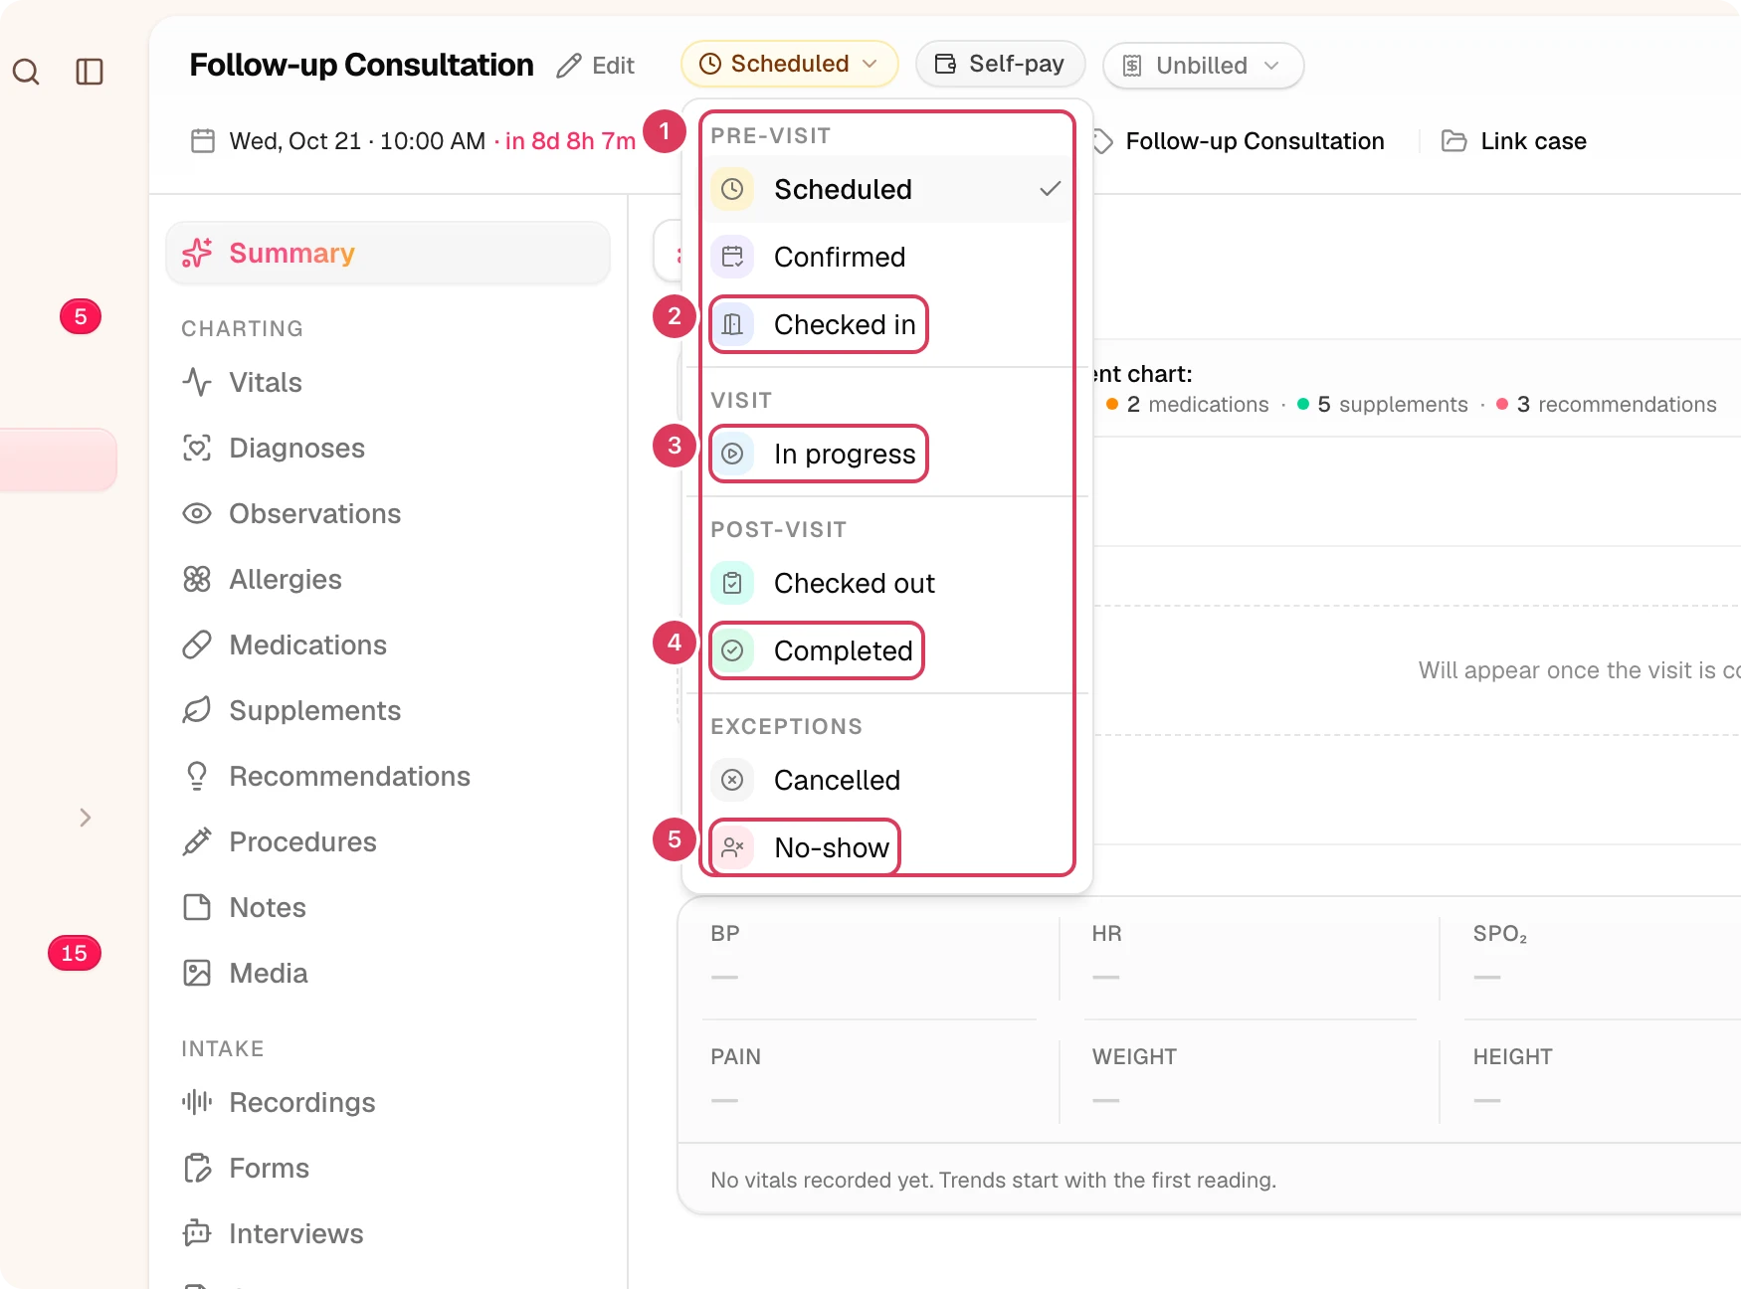Collapse the Scheduled status dropdown

coord(789,64)
